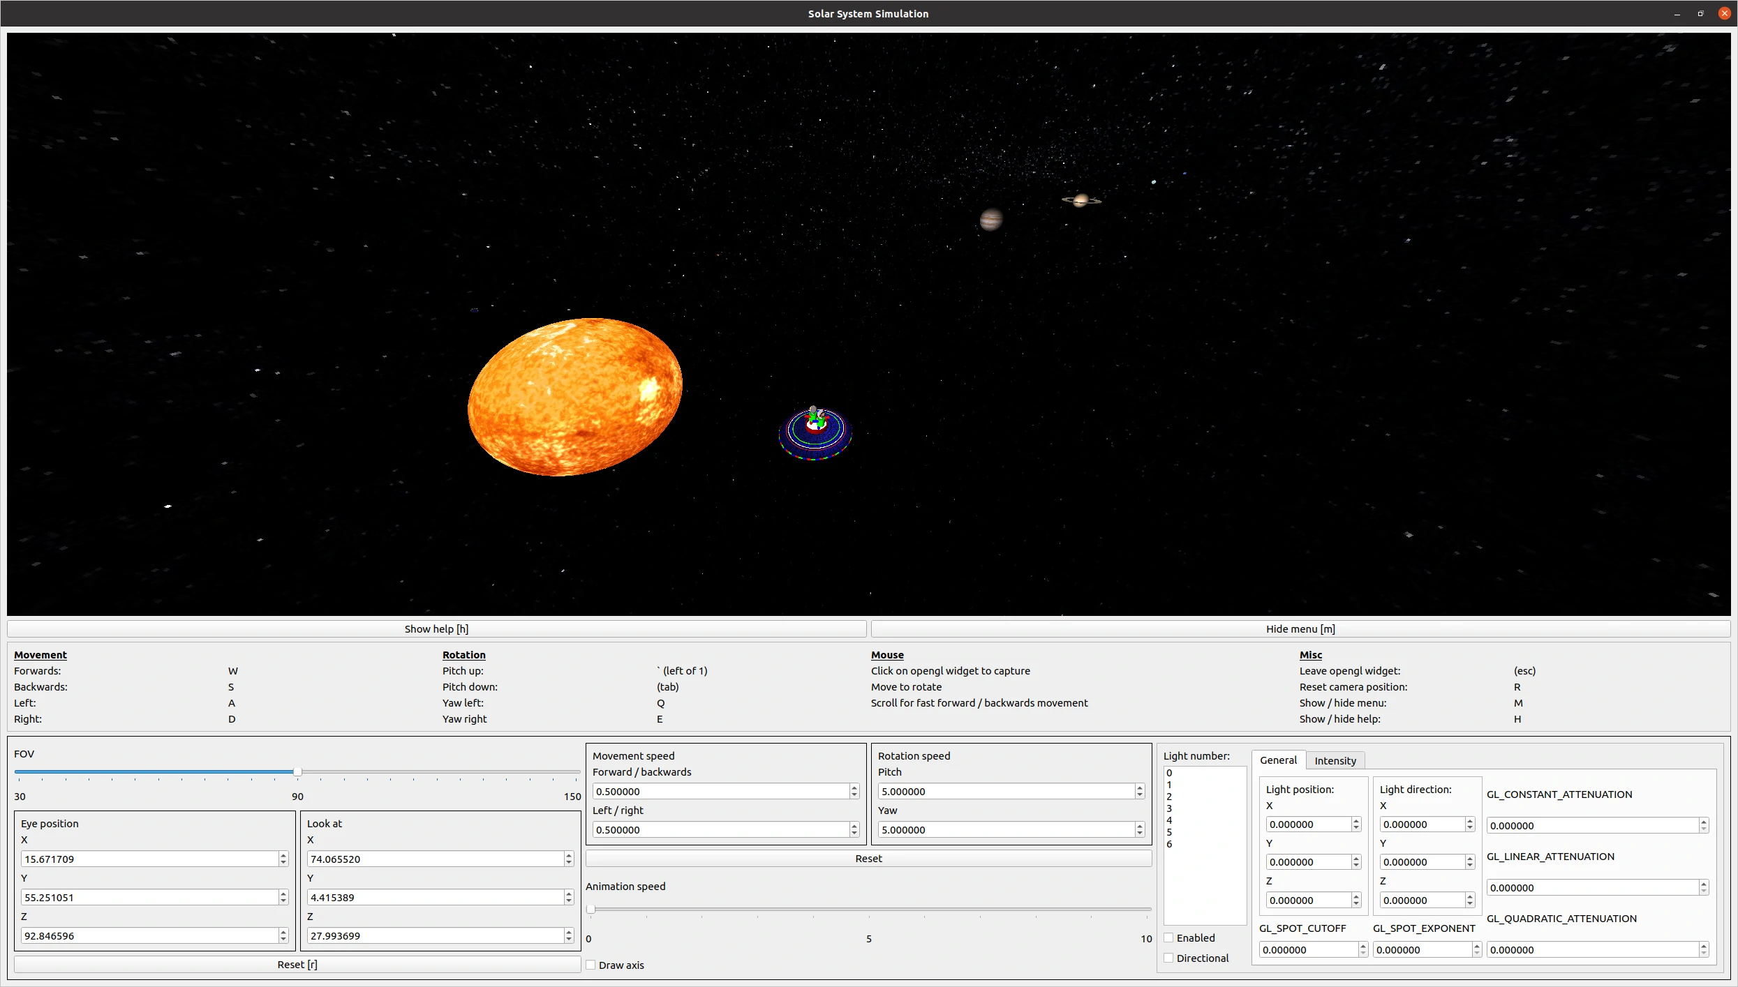Select light number 5 in list
The image size is (1738, 987).
click(1204, 832)
